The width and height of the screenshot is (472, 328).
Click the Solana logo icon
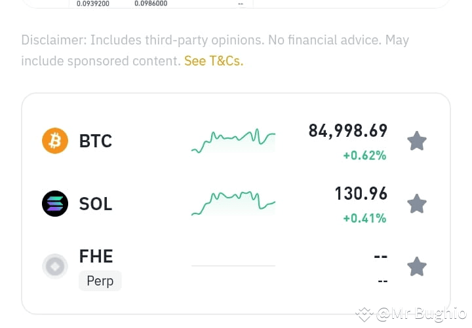click(55, 204)
